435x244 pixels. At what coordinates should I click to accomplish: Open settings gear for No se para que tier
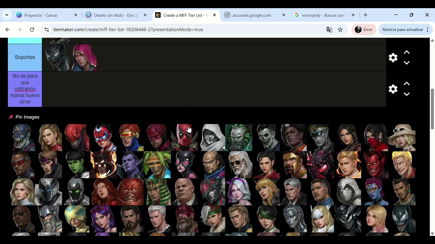(393, 89)
